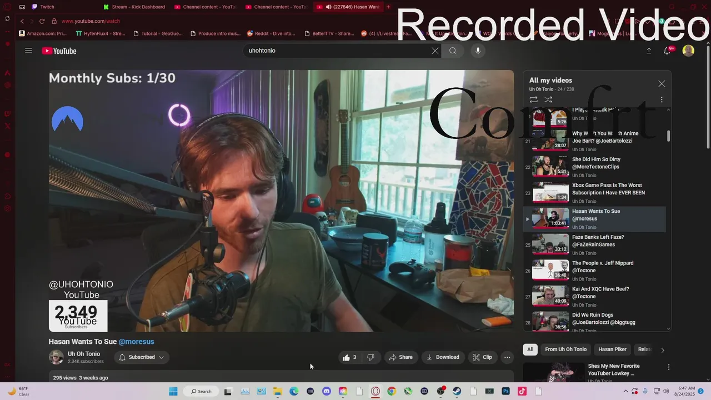Open Uh Oh Tonio channel avatar
Viewport: 711px width, 400px height.
(56, 357)
